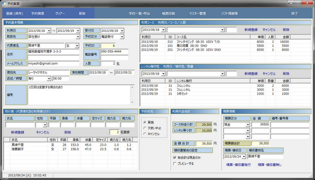Open the 利用日 end date dropdown 2013/09/19
The width and height of the screenshot is (315, 180).
pos(78,30)
